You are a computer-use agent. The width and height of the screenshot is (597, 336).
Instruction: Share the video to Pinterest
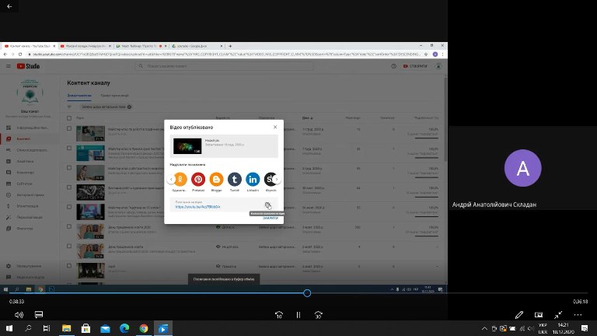(198, 179)
